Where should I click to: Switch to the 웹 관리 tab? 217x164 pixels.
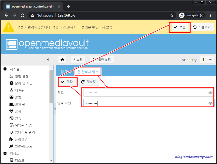coord(65,72)
